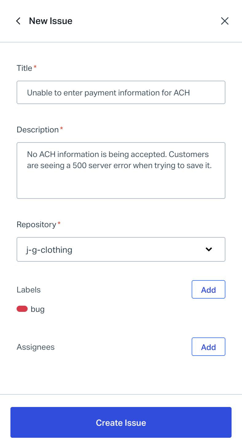This screenshot has height=447, width=242.
Task: Focus the Description text area
Action: point(121,170)
